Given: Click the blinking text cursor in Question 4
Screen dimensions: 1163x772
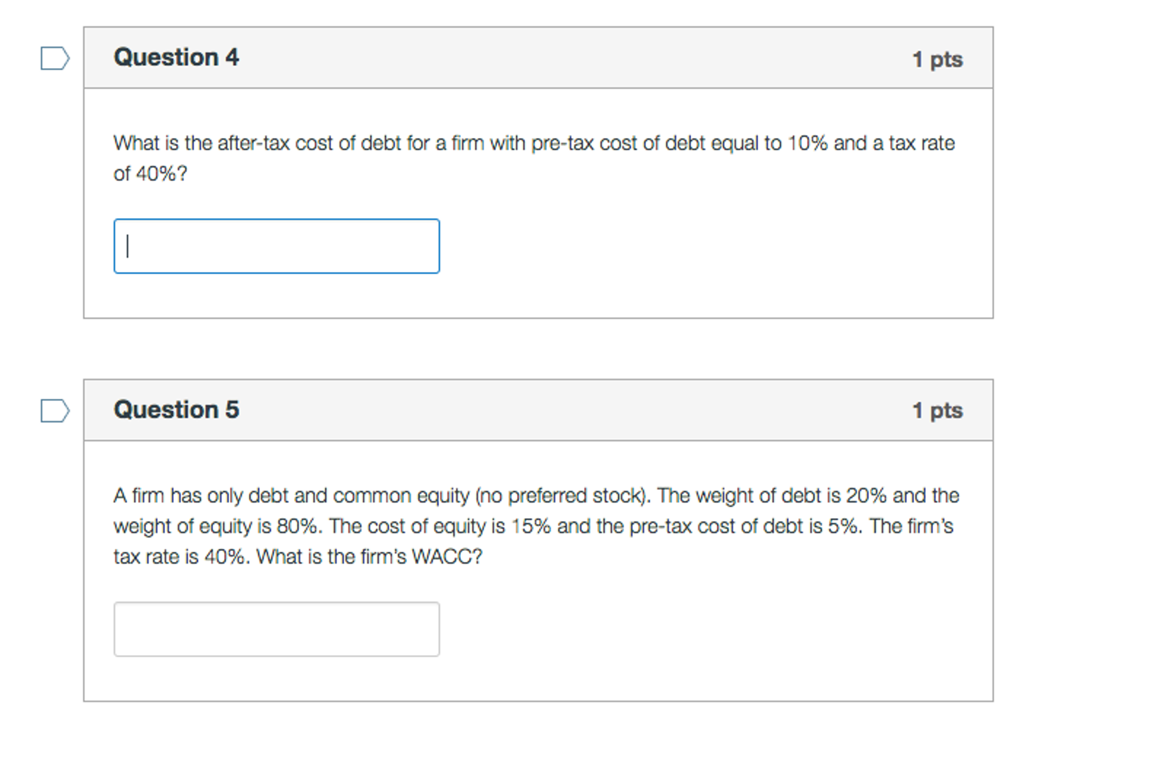Looking at the screenshot, I should pyautogui.click(x=128, y=247).
